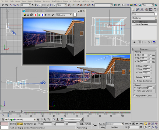
Task: Save the rendered image with disk icon
Action: [x=25, y=15]
